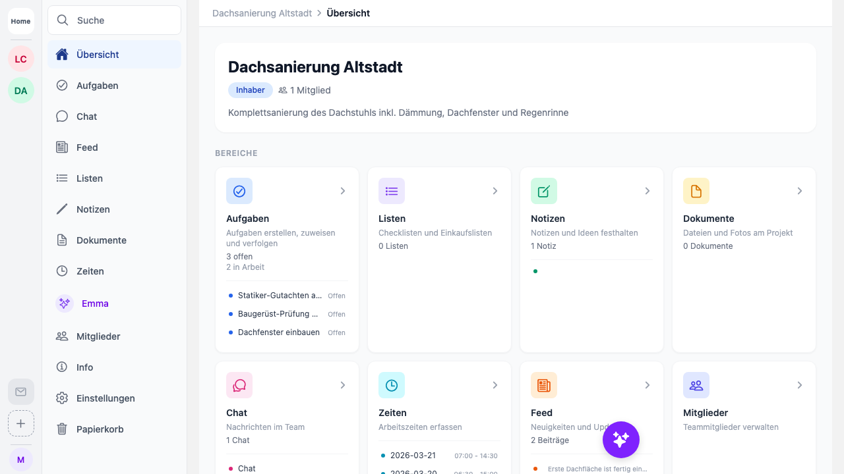844x474 pixels.
Task: Click the teal Zeiten clock card icon
Action: pyautogui.click(x=392, y=385)
